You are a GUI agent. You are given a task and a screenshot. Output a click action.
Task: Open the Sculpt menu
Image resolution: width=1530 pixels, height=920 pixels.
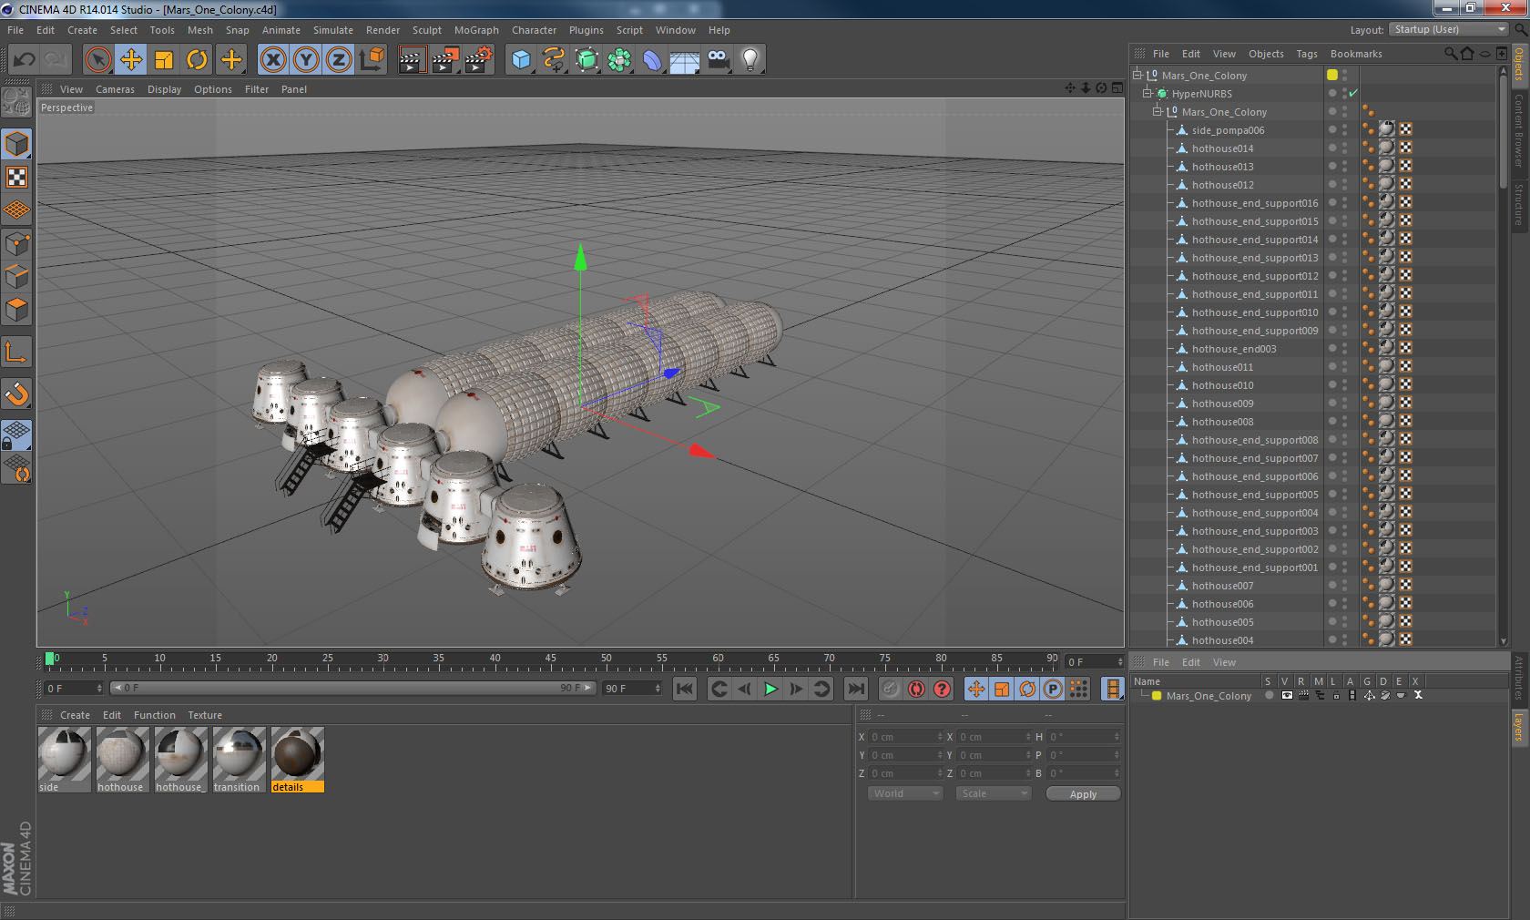click(x=426, y=30)
